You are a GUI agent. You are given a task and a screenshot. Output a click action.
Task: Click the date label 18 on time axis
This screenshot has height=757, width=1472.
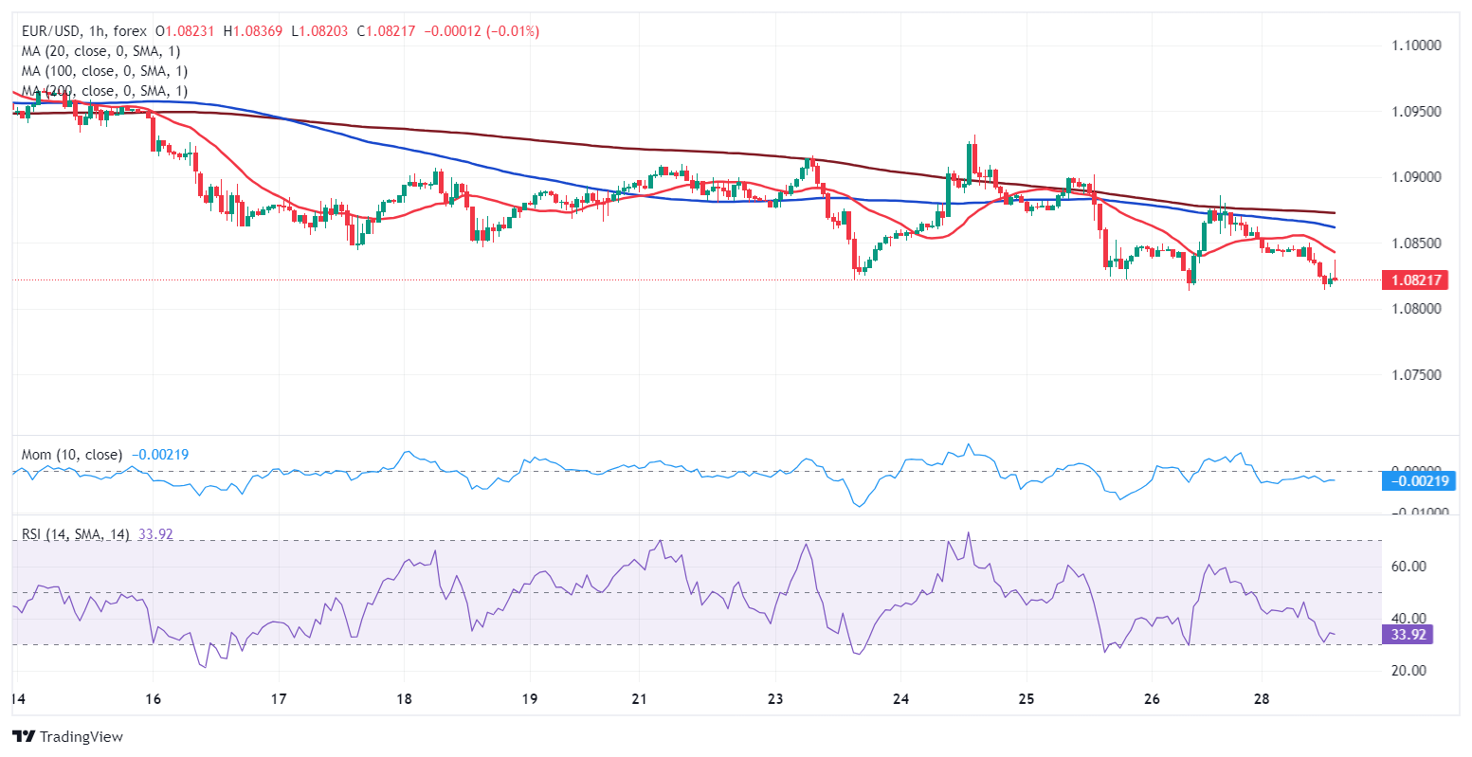tap(404, 700)
